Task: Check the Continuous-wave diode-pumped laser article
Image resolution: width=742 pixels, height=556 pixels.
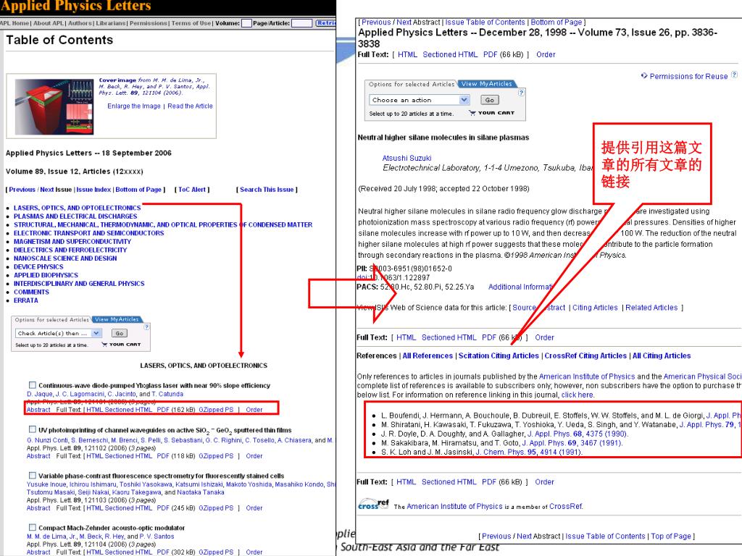Action: point(32,385)
